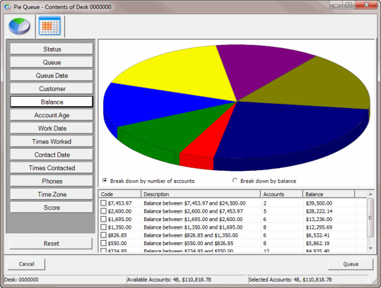Image resolution: width=381 pixels, height=288 pixels.
Task: Click the $12,295.69 balance cell
Action: click(319, 227)
